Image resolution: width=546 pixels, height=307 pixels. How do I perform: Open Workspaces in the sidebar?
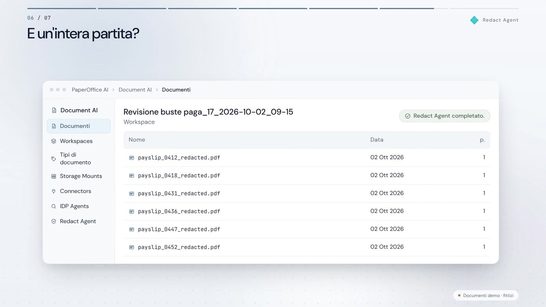[x=78, y=141]
